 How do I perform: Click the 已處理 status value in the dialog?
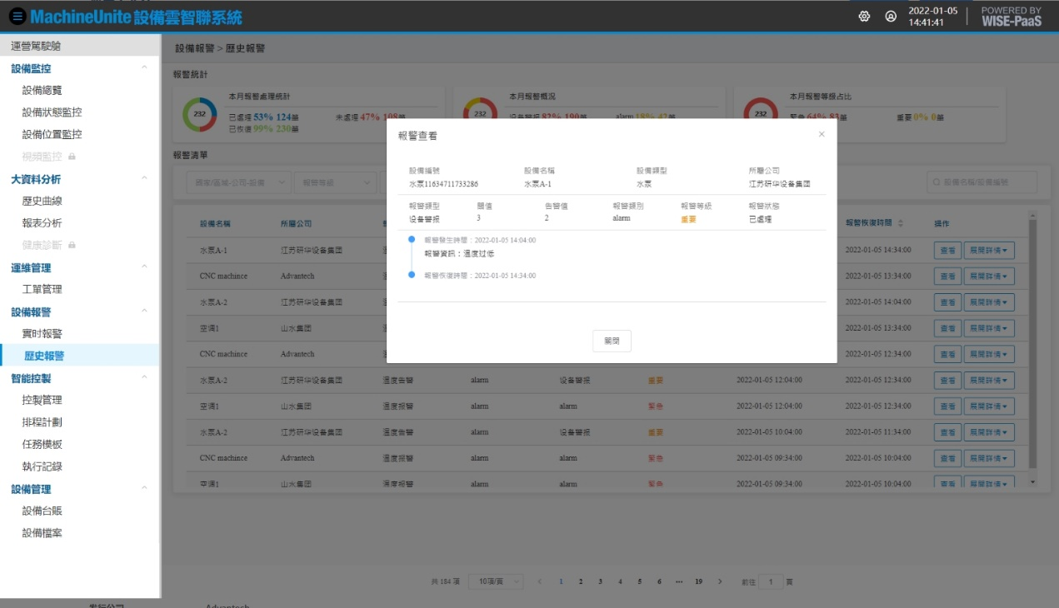[762, 218]
